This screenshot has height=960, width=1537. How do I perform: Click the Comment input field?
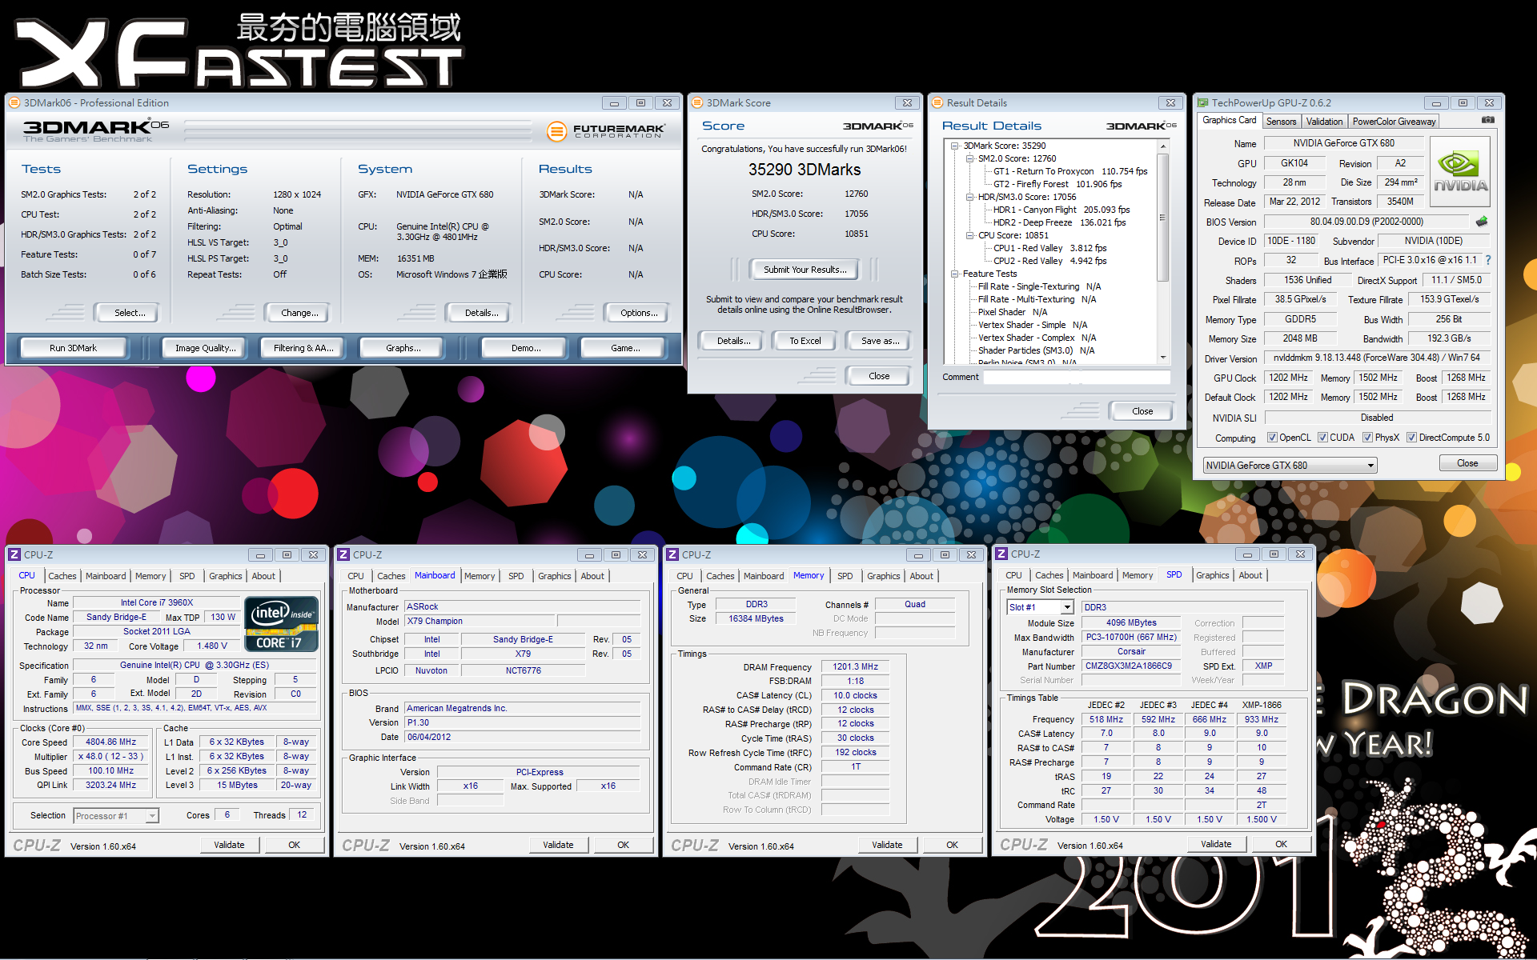pyautogui.click(x=1077, y=377)
